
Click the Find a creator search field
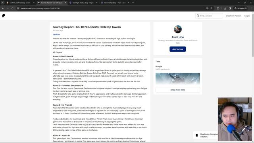(x=209, y=16)
